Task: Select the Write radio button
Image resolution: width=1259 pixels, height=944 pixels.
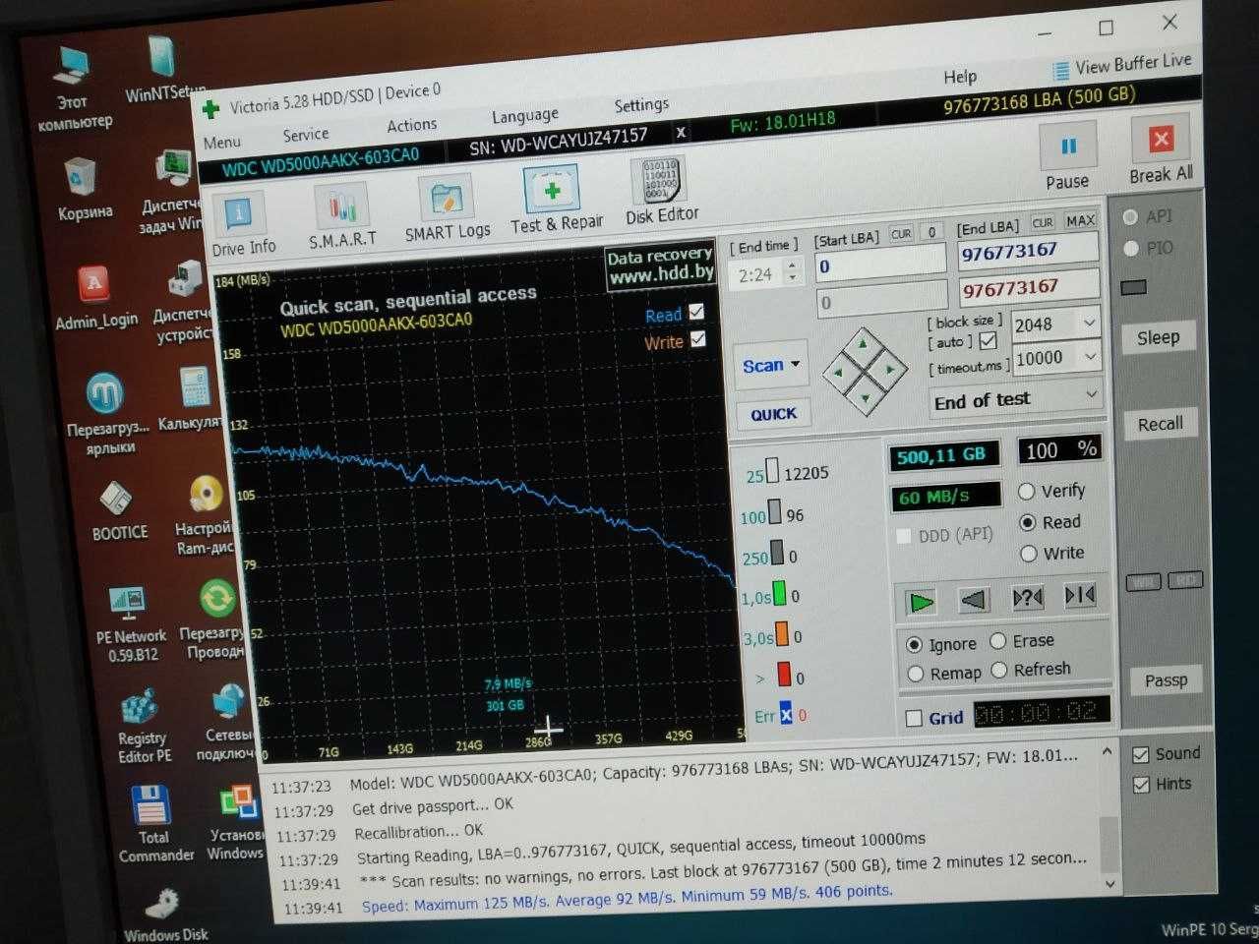Action: tap(1028, 554)
